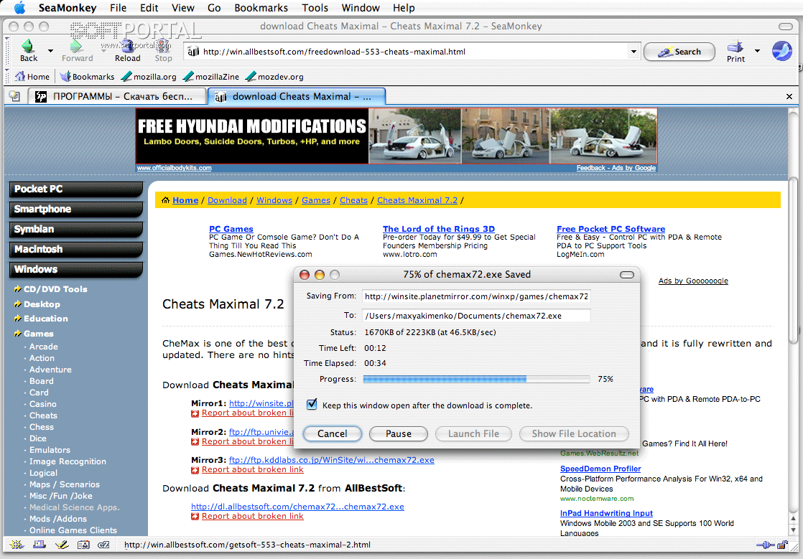The width and height of the screenshot is (803, 559).
Task: Click the download dialog toolbar pill button
Action: pyautogui.click(x=627, y=275)
